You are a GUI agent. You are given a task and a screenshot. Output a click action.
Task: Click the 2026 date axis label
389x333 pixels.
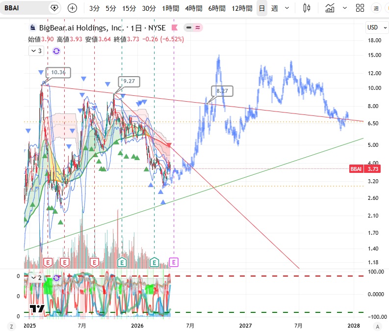[137, 326]
